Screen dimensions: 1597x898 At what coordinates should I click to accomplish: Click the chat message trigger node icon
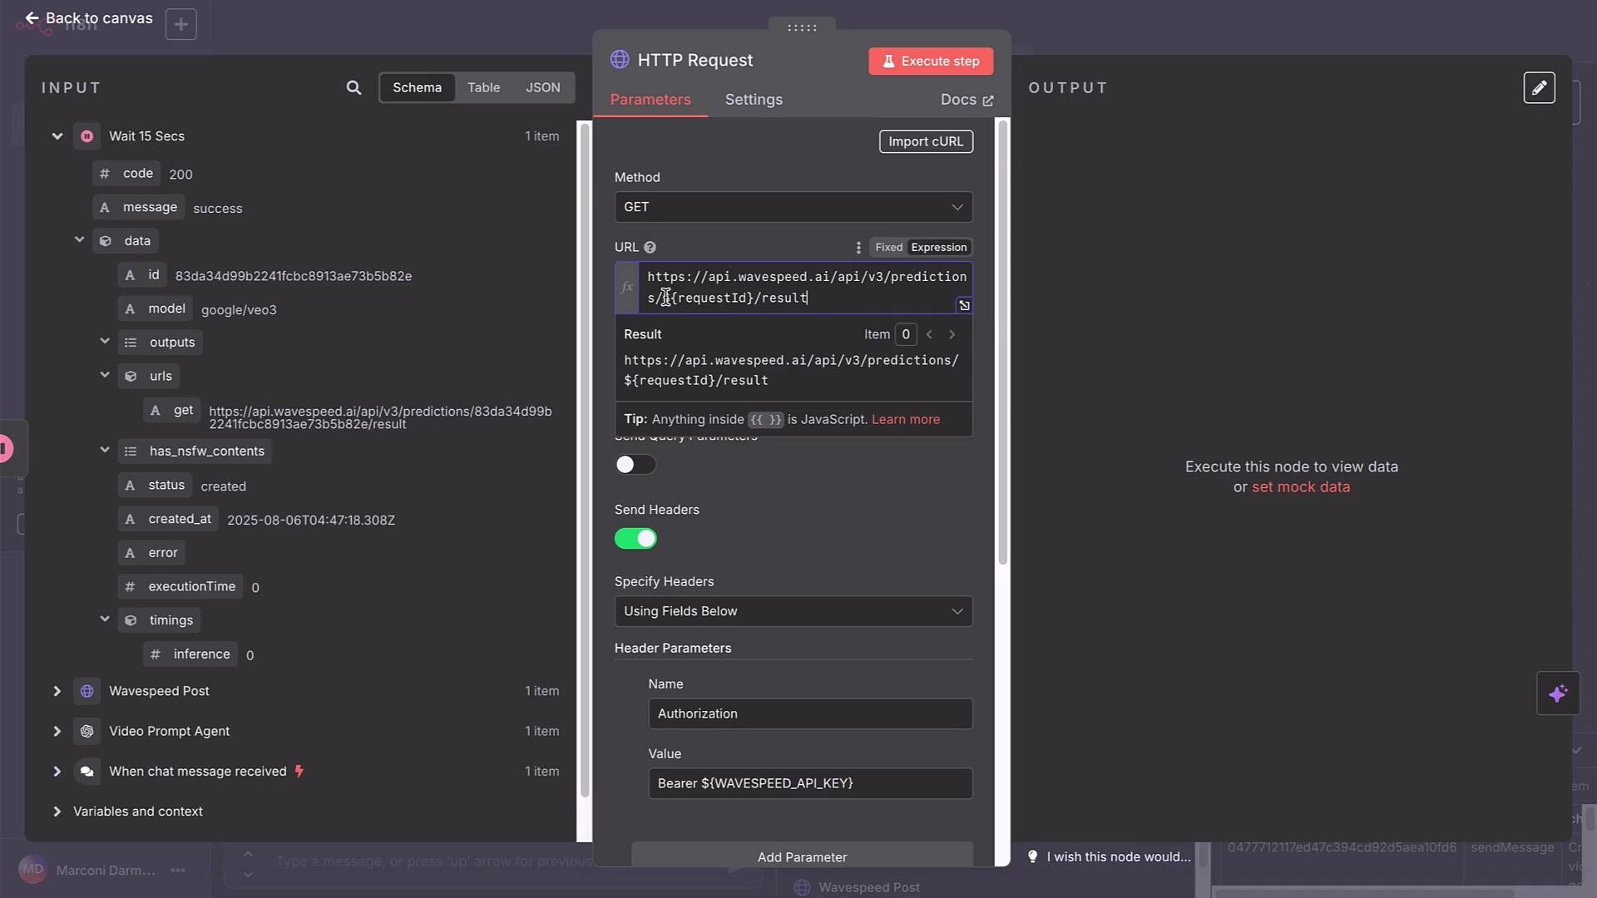point(87,772)
